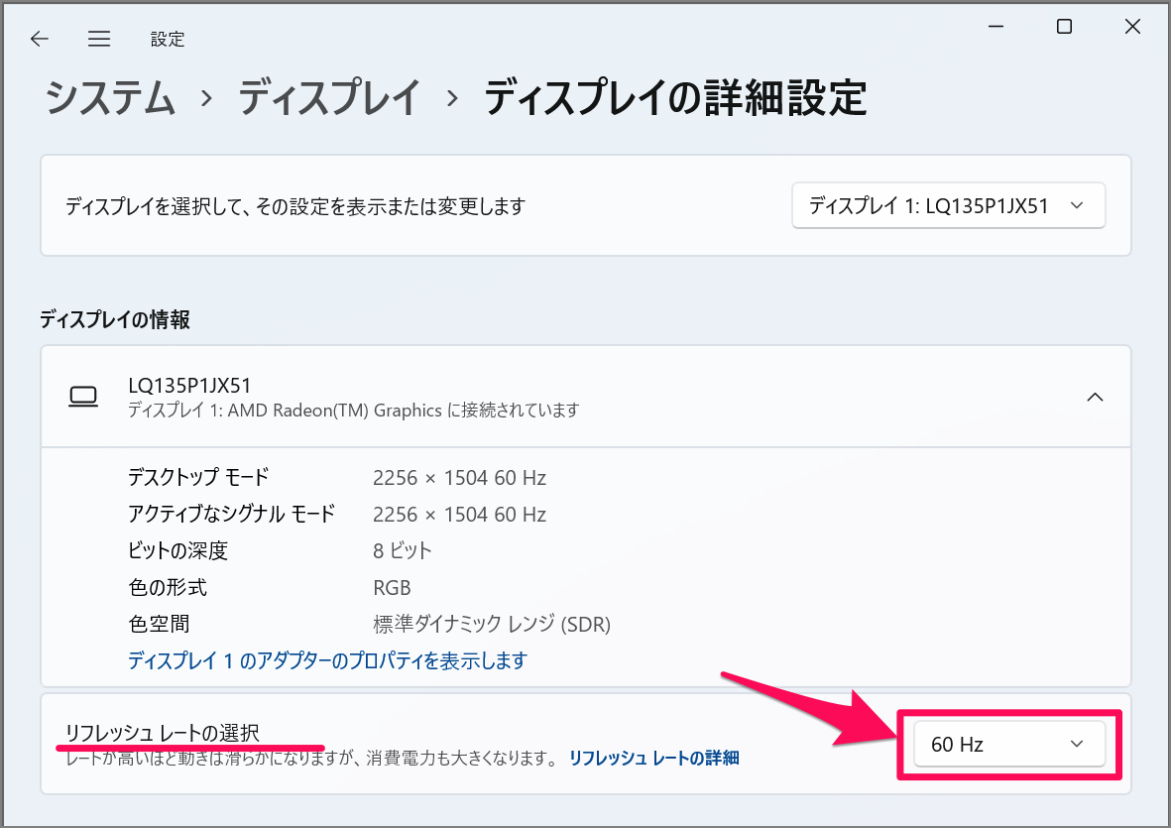Collapse the LQ135P1JX51 display info section

pyautogui.click(x=1095, y=396)
